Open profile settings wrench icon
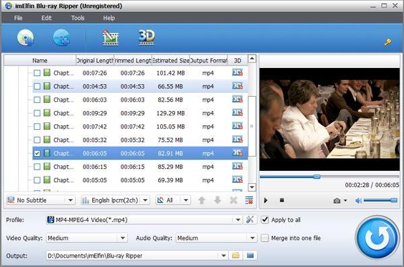 click(x=250, y=220)
